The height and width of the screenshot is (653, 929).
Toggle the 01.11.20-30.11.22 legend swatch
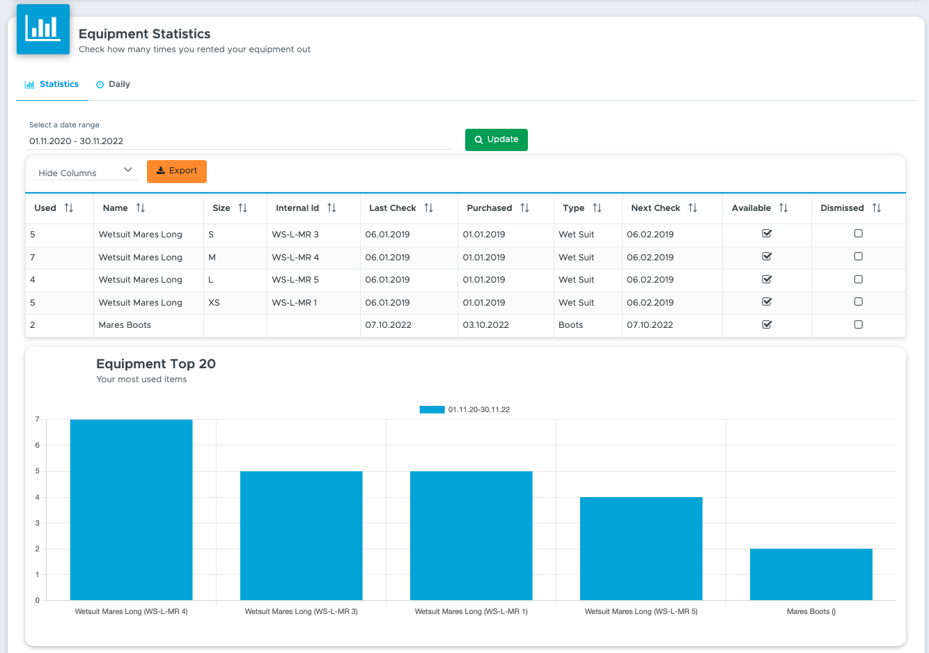coord(432,410)
